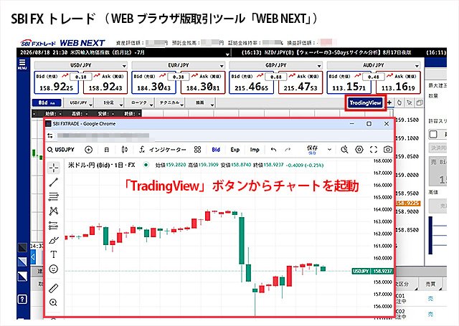Select the crosshair cursor drawing tool
Viewport: 459px width, 326px height.
54,168
